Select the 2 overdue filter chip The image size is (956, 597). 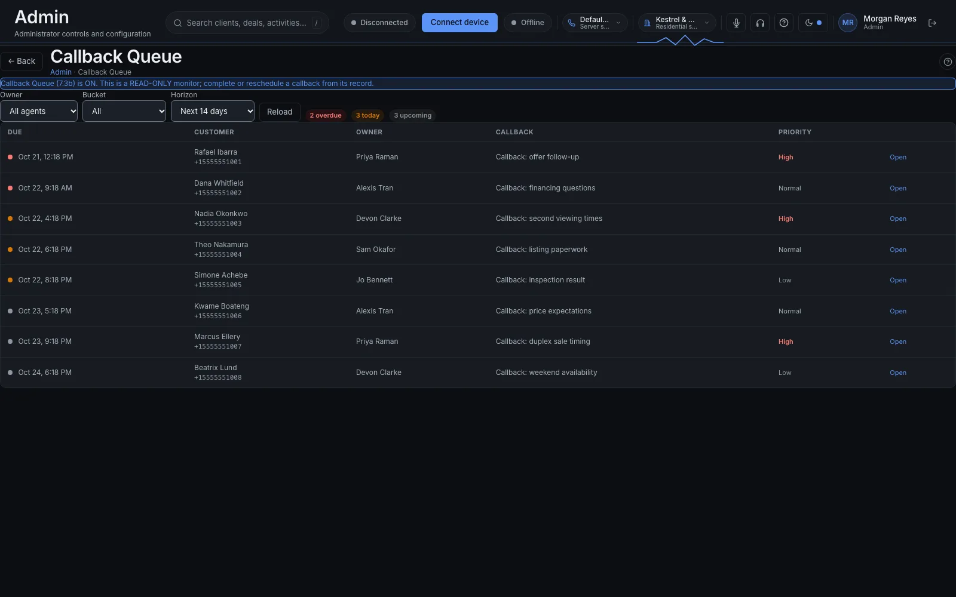point(326,115)
